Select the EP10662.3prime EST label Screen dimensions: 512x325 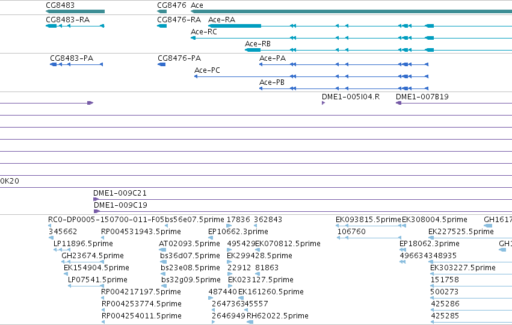(x=238, y=232)
